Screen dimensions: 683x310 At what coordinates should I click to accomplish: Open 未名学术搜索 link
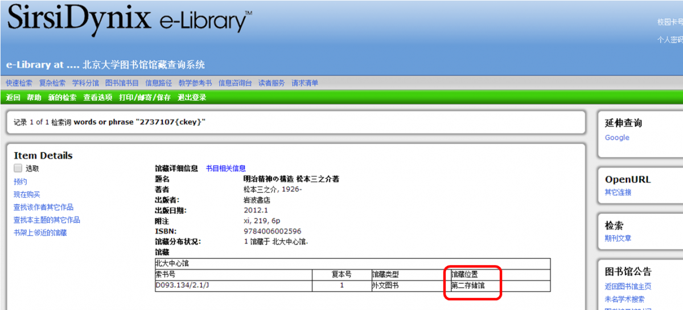point(625,299)
